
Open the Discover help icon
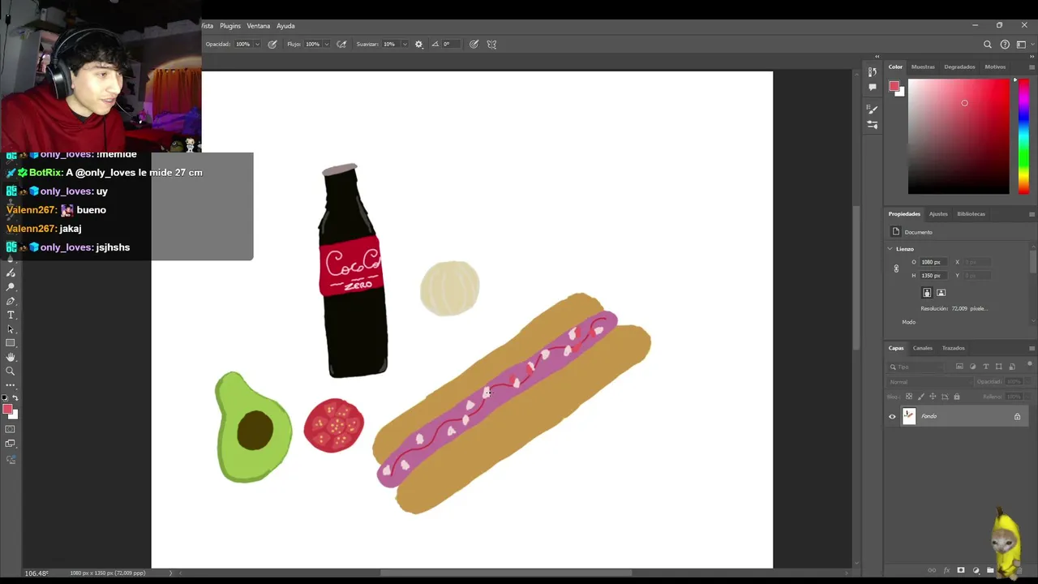[1005, 45]
